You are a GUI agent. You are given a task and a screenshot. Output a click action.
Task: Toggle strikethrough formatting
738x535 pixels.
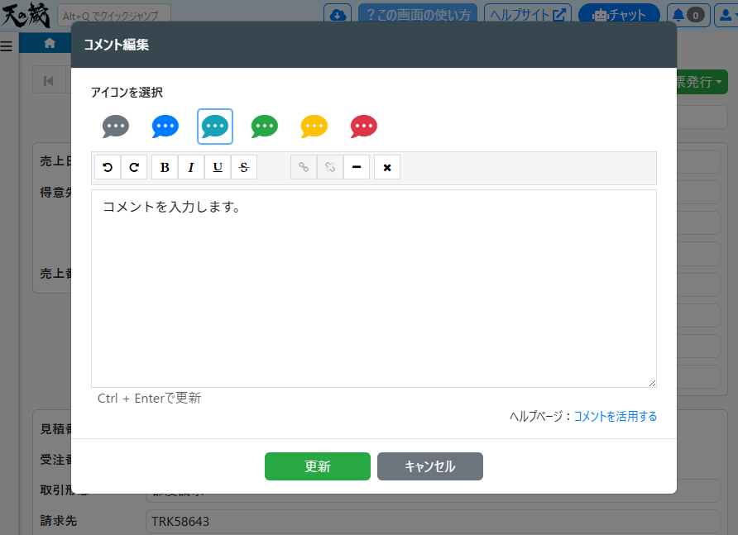pyautogui.click(x=244, y=167)
